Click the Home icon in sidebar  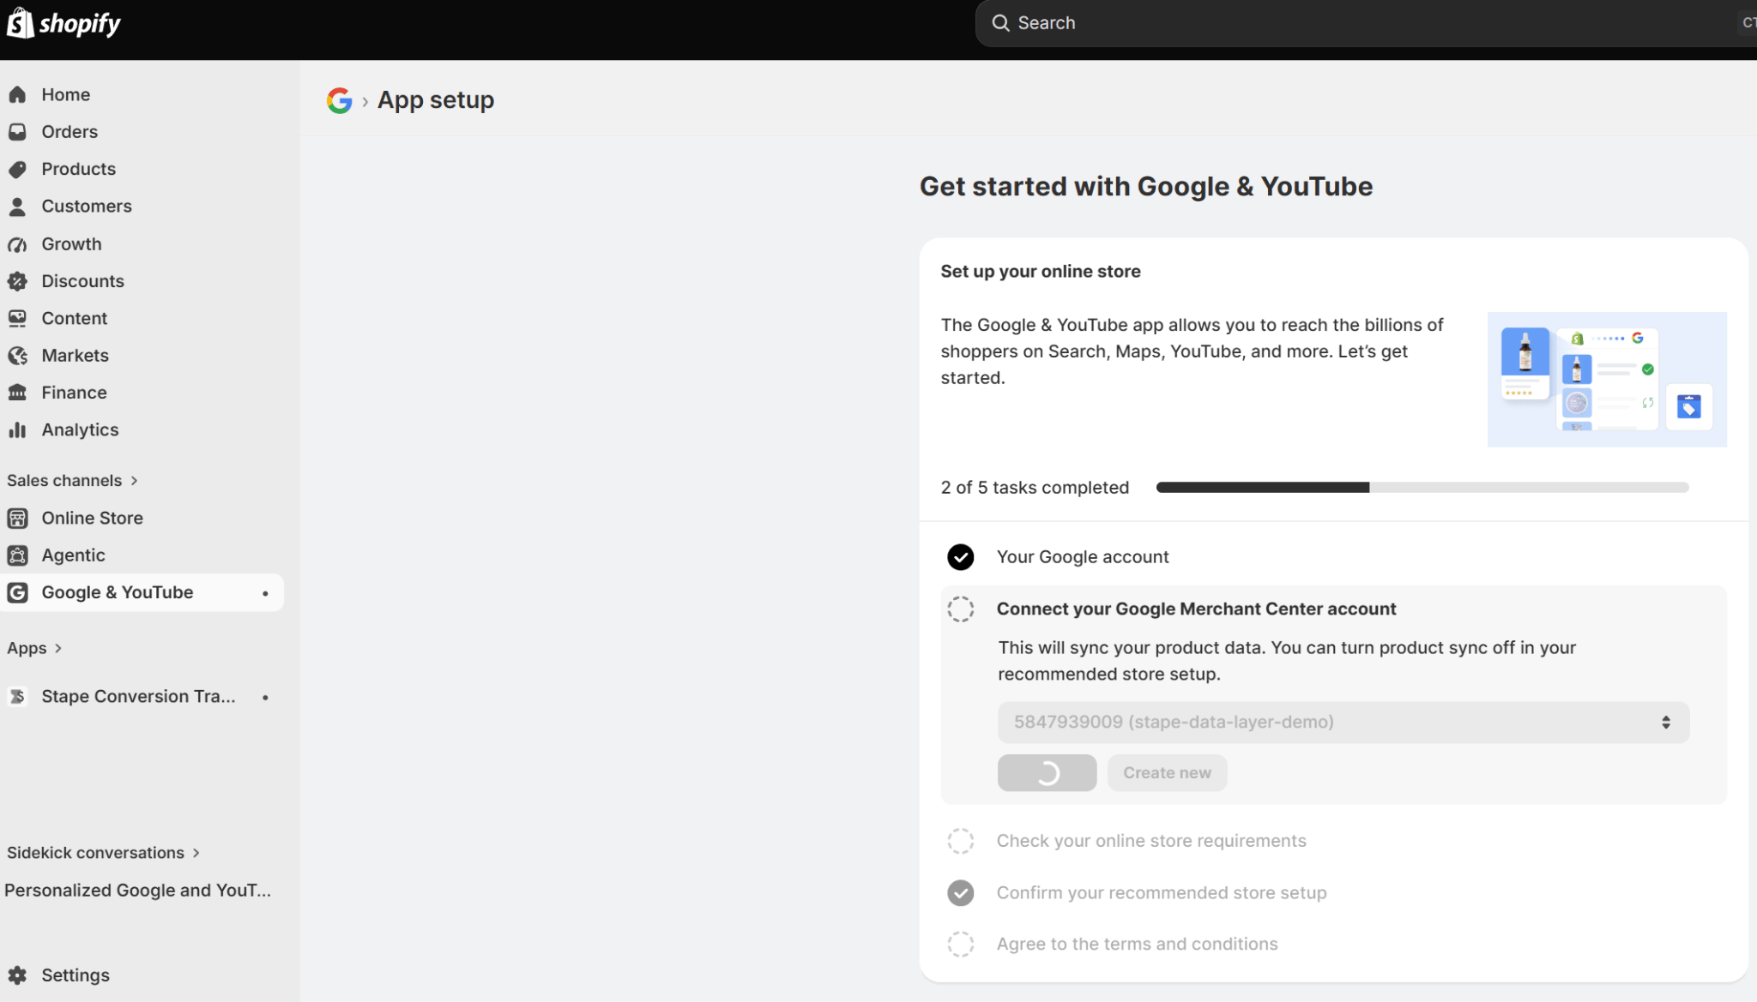(17, 94)
